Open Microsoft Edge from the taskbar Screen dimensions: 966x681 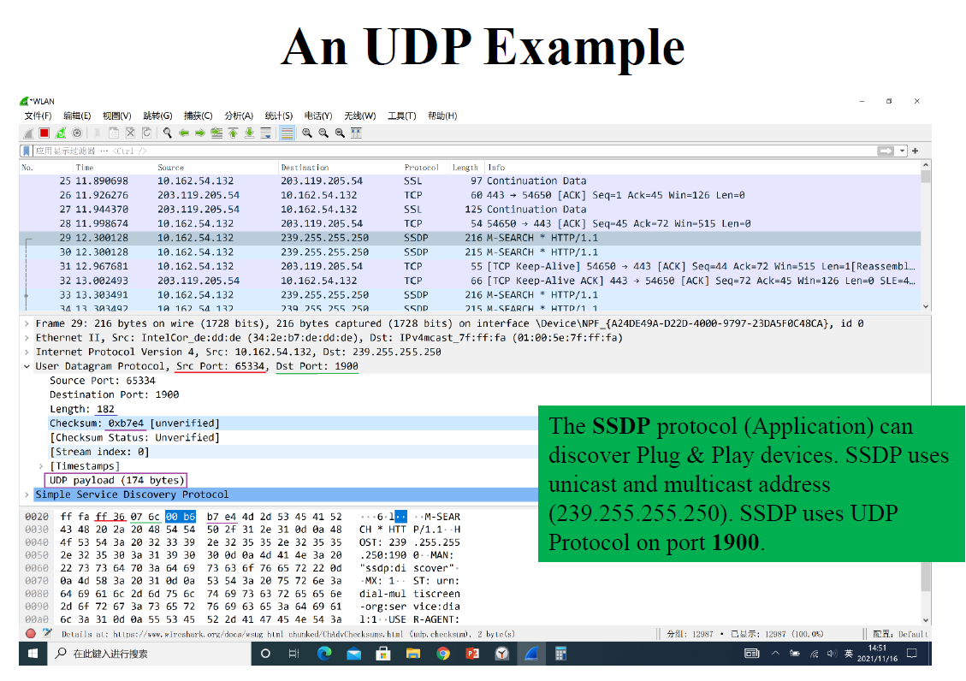click(324, 654)
